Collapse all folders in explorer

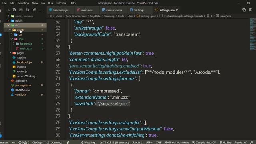[x=34, y=10]
